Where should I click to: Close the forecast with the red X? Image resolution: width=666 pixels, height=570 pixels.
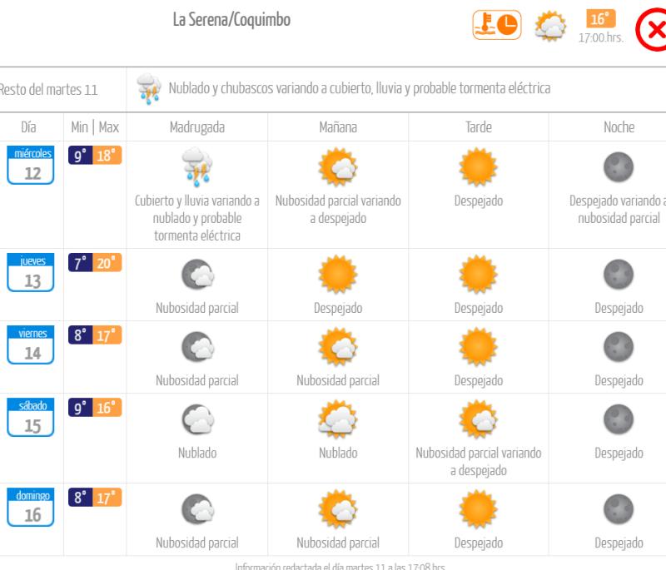coord(651,30)
